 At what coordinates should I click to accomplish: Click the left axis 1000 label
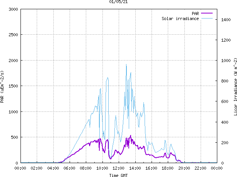pos(13,112)
